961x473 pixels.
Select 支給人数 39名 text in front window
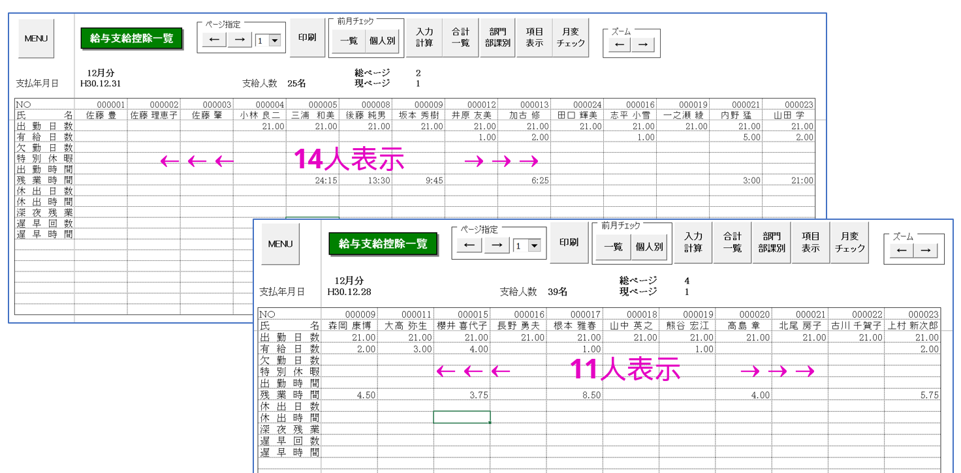point(533,292)
